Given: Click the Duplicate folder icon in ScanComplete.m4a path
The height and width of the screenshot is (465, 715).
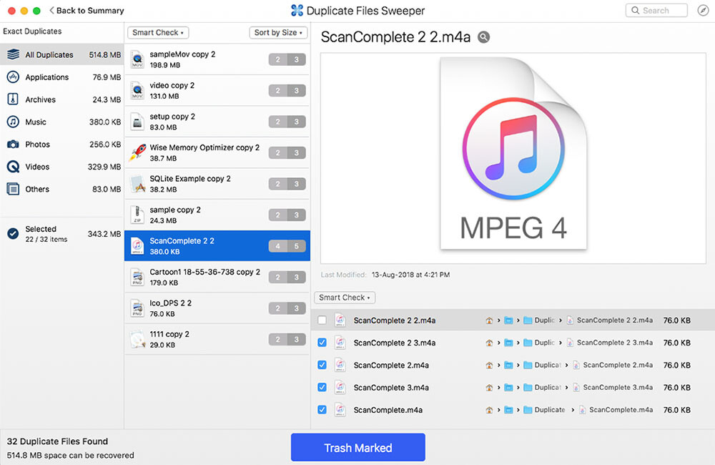Looking at the screenshot, I should click(528, 410).
